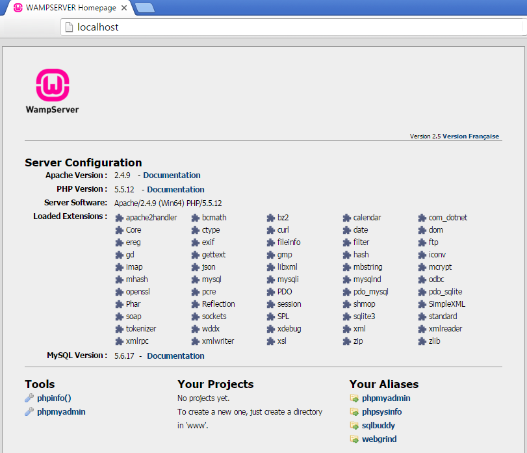The image size is (527, 453).
Task: Click the Apache version value 2.4.9
Action: 122,175
